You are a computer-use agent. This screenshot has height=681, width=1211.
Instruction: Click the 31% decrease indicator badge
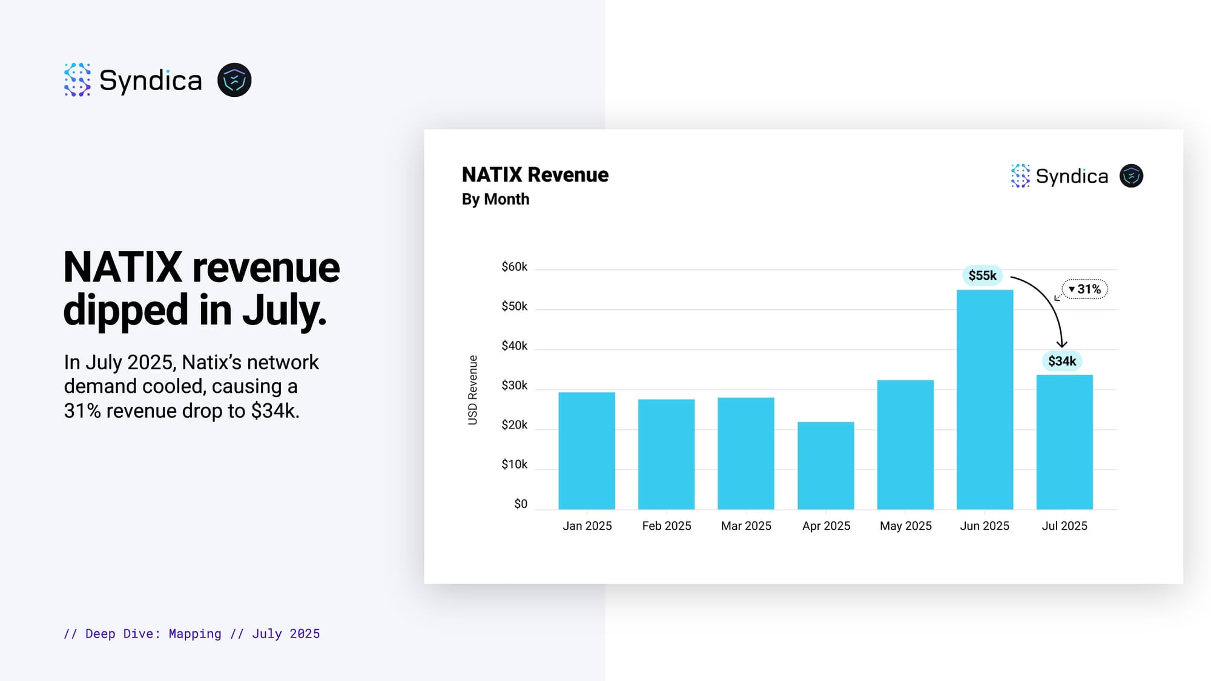click(x=1084, y=289)
